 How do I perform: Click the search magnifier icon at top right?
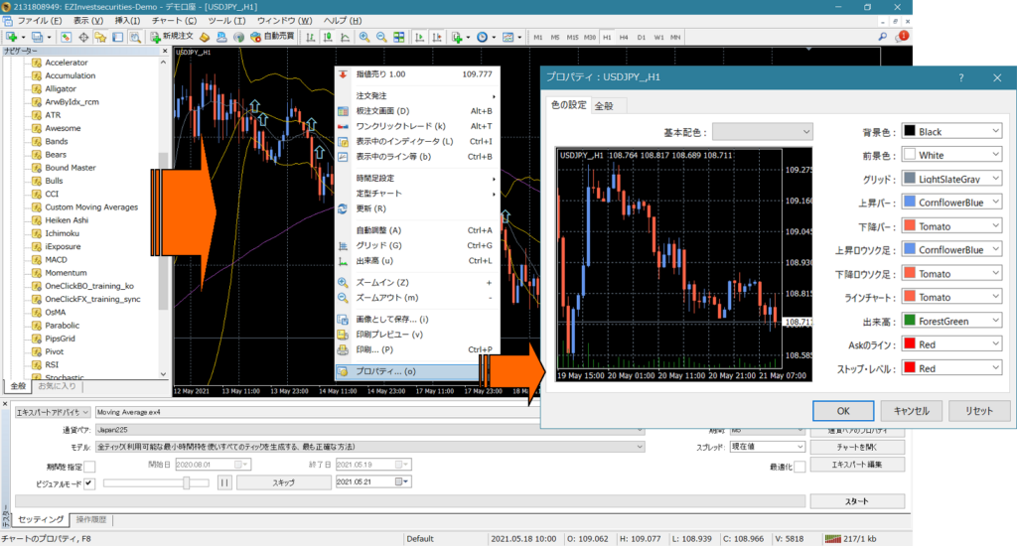pyautogui.click(x=882, y=37)
